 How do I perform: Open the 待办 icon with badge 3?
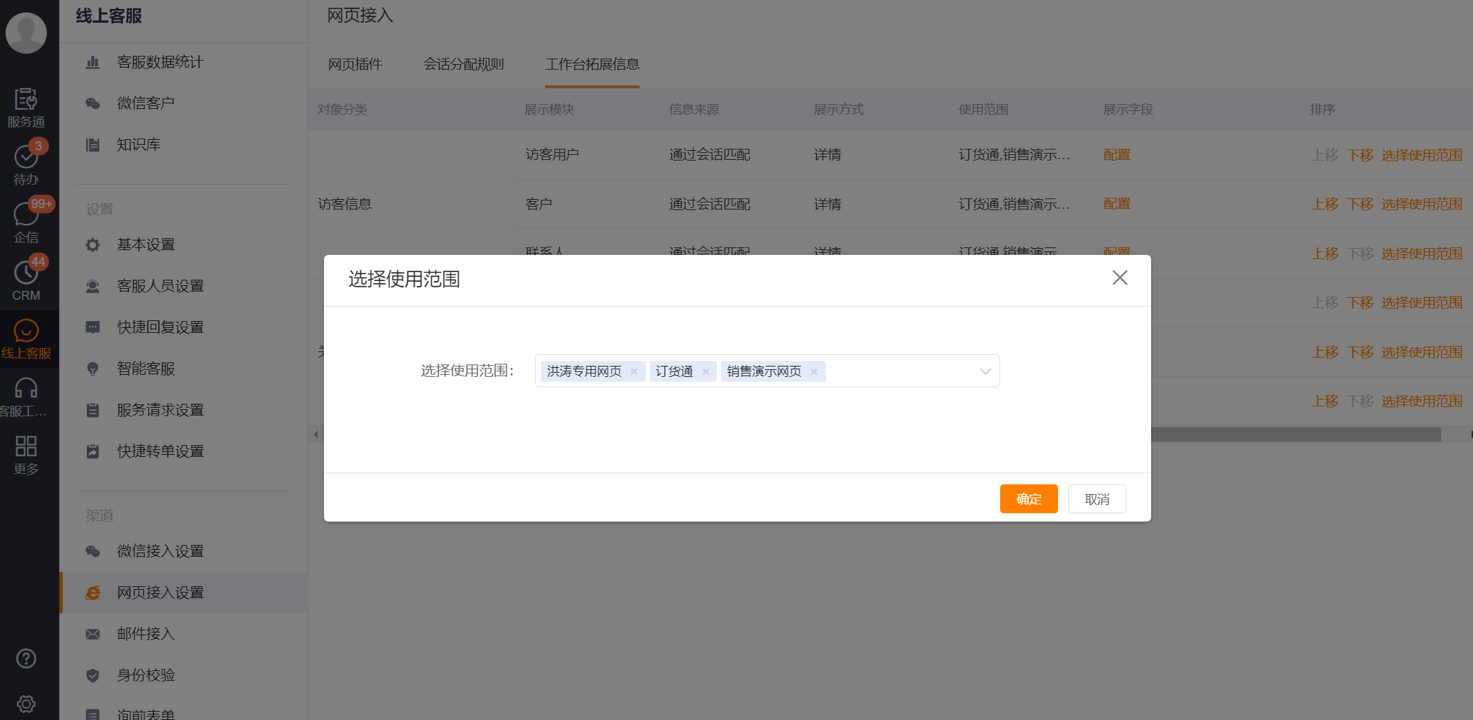click(x=26, y=164)
